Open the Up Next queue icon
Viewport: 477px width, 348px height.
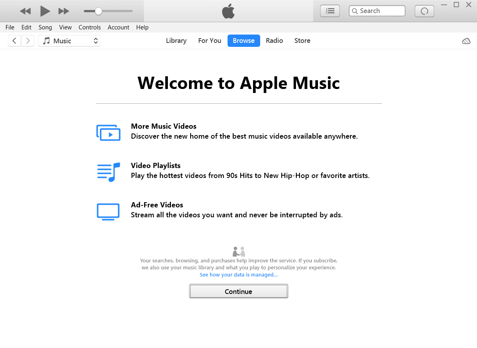(x=330, y=11)
